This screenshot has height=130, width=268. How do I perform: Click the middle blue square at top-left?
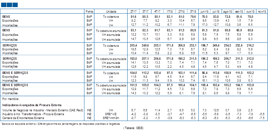tap(9, 5)
